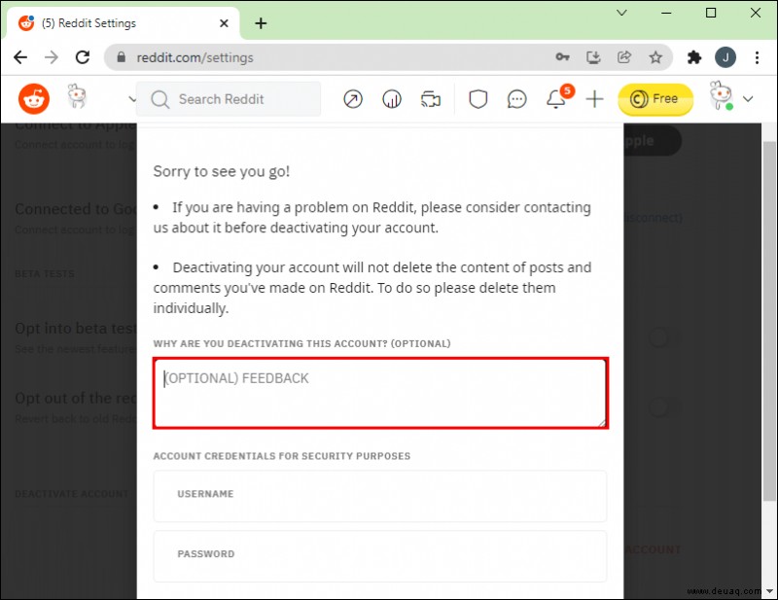The image size is (778, 600).
Task: Focus the Search Reddit field
Action: (x=229, y=99)
